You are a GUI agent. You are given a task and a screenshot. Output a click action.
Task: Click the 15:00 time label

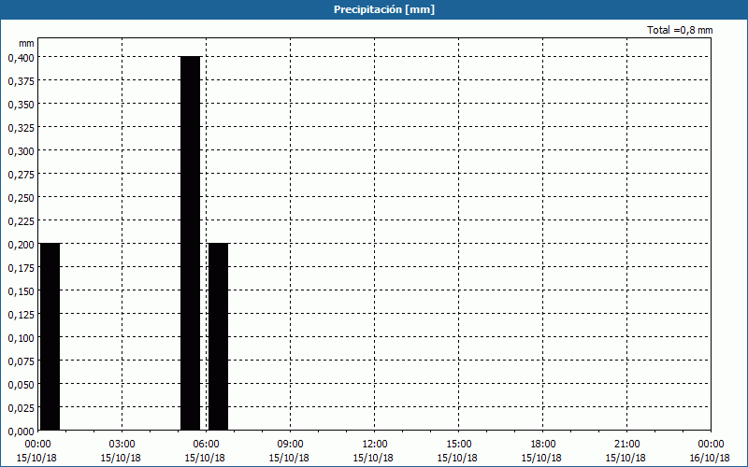[459, 445]
